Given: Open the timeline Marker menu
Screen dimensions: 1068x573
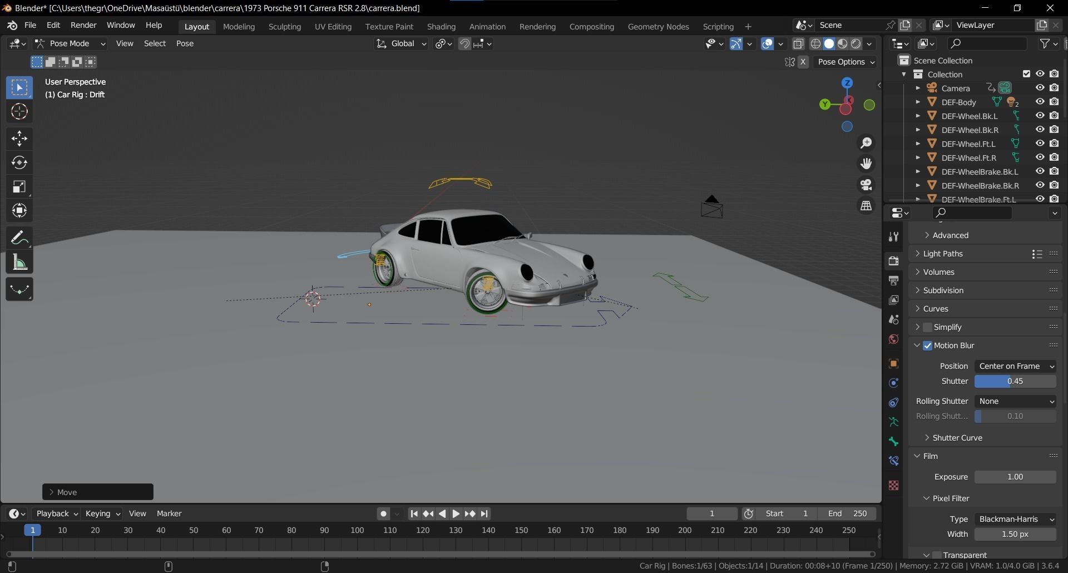Looking at the screenshot, I should click(169, 514).
